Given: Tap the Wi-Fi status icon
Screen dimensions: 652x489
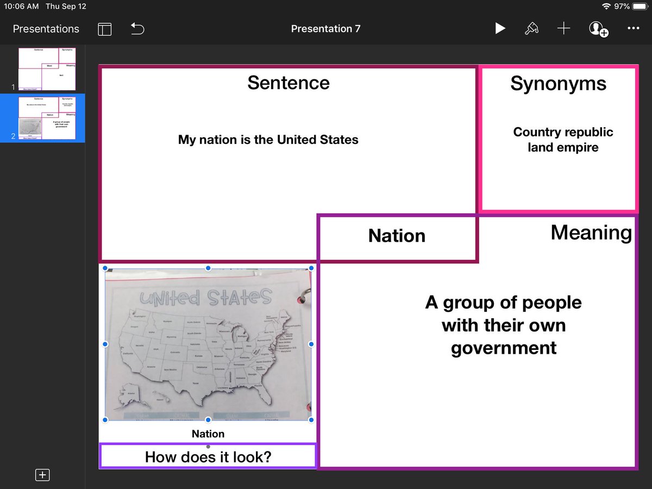Looking at the screenshot, I should click(x=606, y=6).
